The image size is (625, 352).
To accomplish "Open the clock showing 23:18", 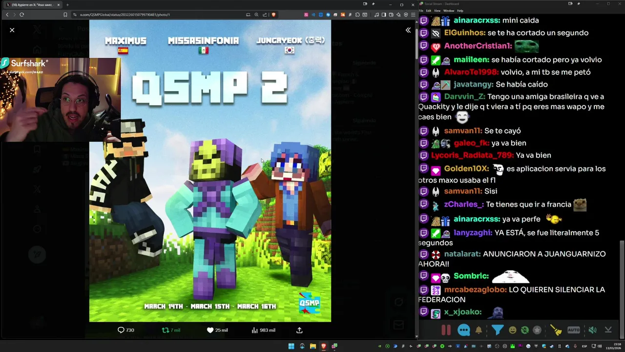I will (x=614, y=346).
